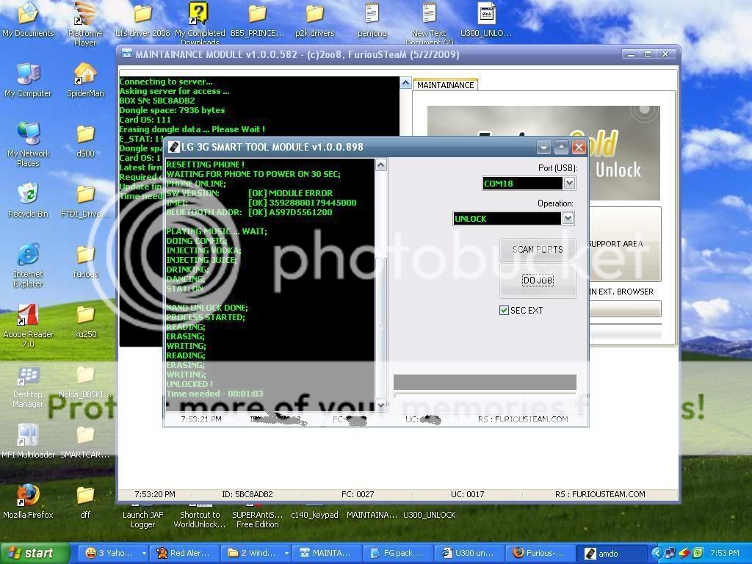
Task: Open U300_UNLO file at top of desktop
Action: (486, 20)
